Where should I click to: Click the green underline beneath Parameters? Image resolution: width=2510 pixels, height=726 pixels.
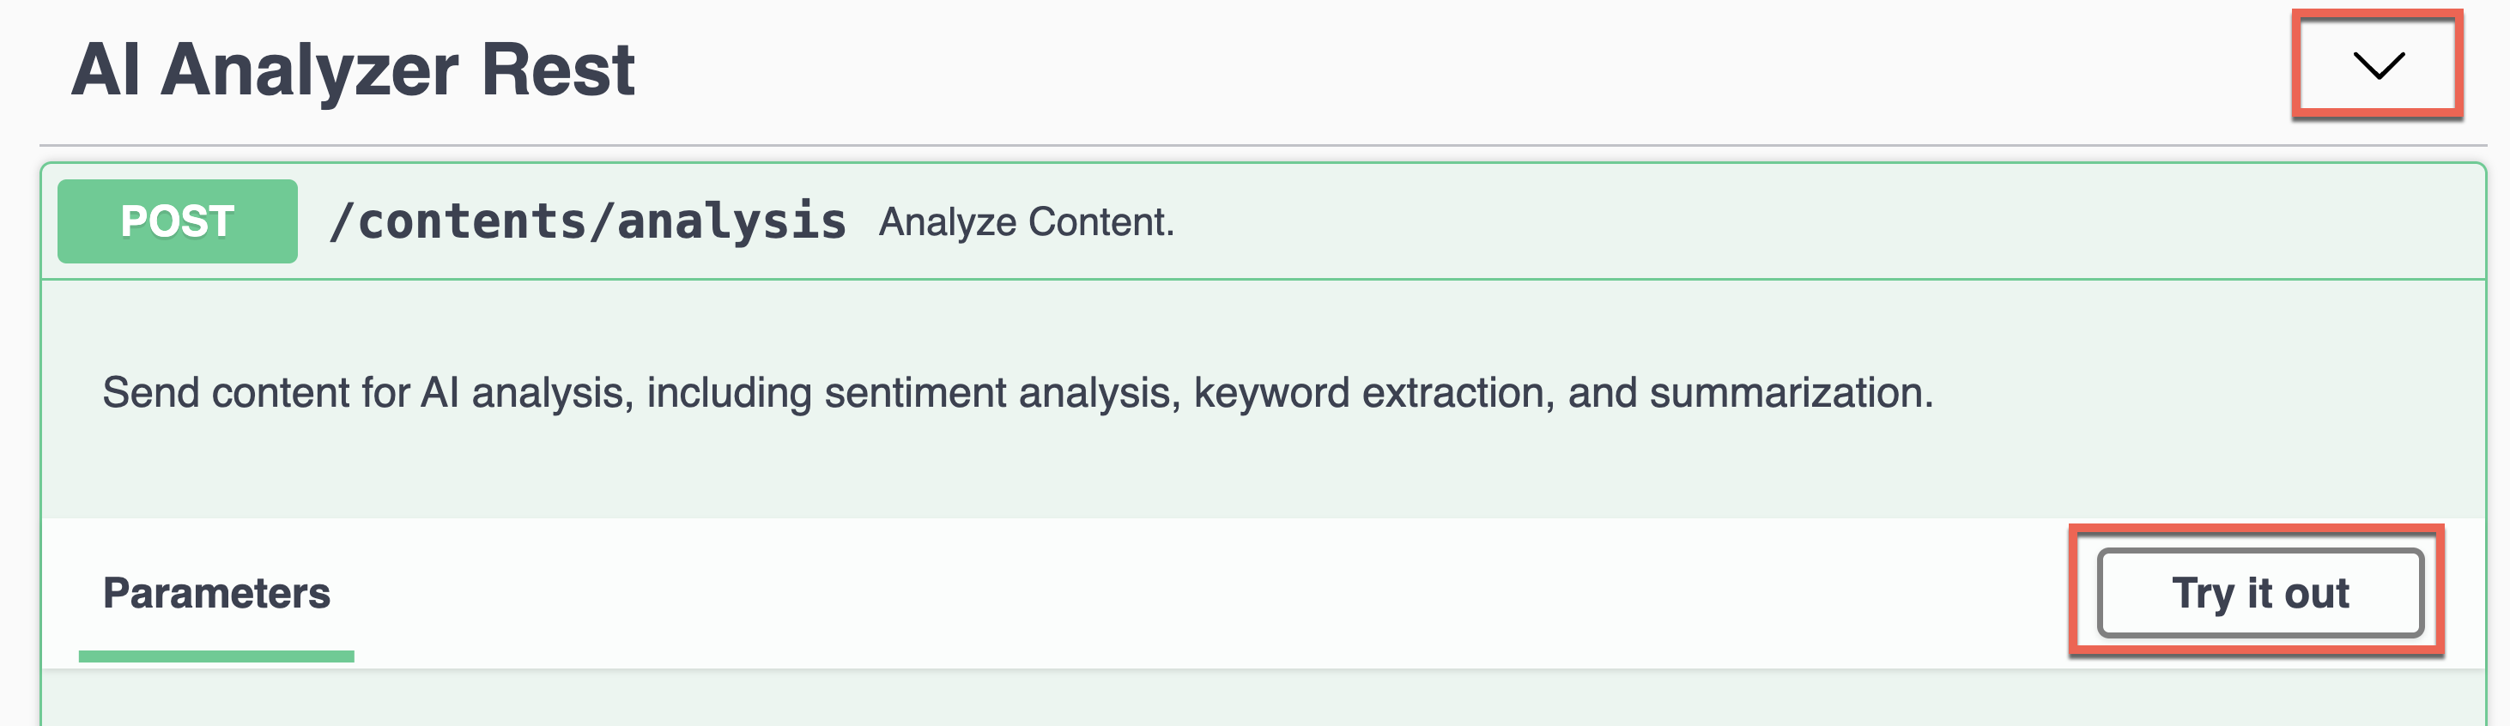coord(216,656)
